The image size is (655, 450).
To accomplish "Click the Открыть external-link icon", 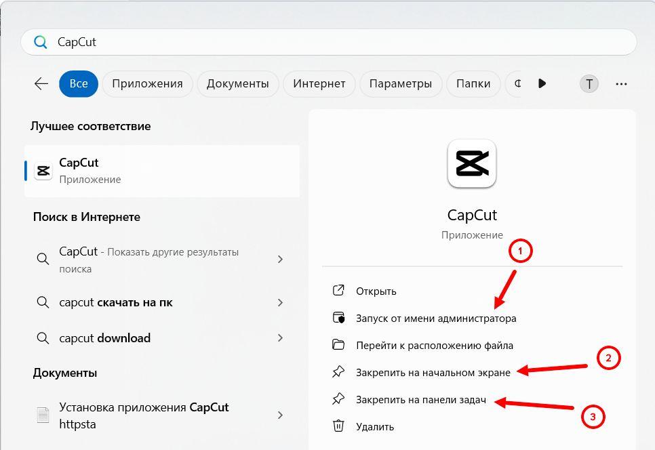I will pos(338,291).
